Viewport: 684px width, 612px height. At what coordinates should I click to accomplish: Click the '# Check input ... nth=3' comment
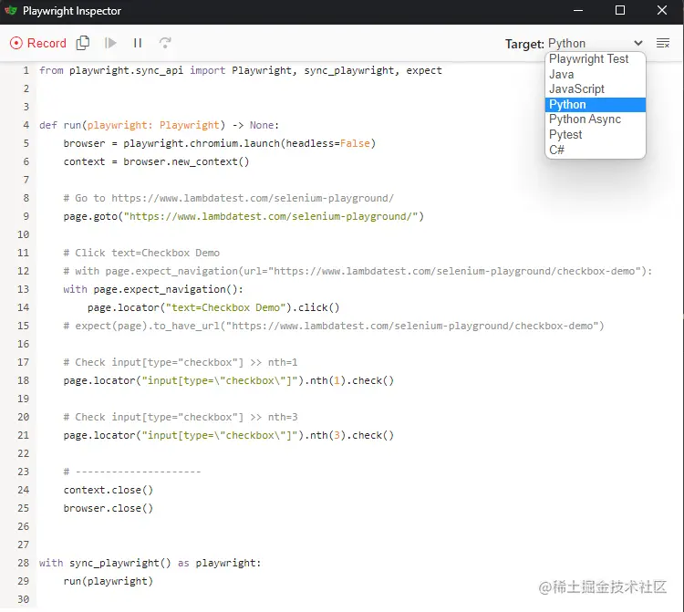[x=181, y=418]
